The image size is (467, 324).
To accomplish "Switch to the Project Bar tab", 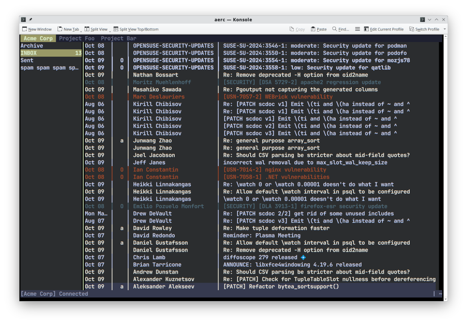I will click(118, 38).
